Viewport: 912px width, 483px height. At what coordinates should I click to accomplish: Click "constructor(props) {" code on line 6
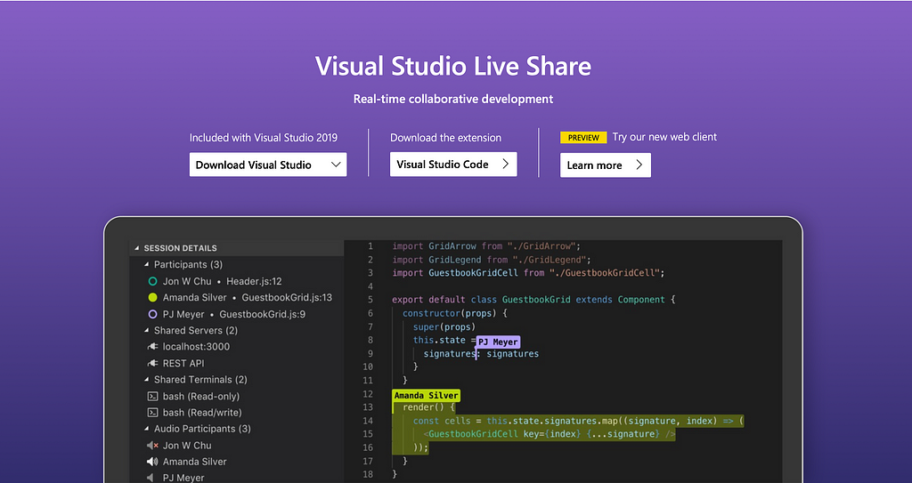coord(455,313)
